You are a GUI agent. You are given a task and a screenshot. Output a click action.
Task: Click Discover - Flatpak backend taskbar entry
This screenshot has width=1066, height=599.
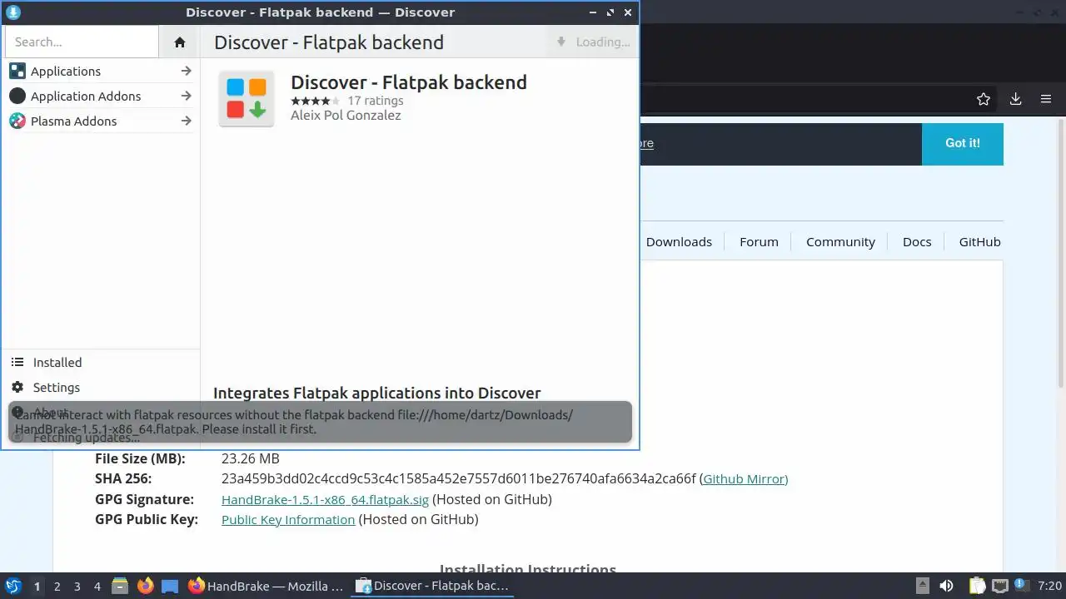(433, 587)
